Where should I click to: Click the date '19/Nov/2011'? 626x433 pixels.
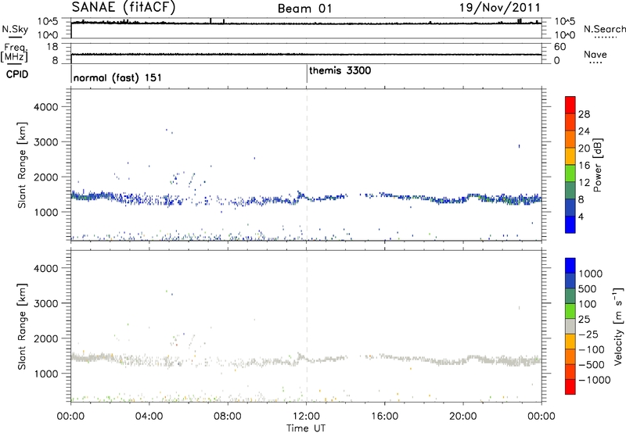pyautogui.click(x=504, y=8)
